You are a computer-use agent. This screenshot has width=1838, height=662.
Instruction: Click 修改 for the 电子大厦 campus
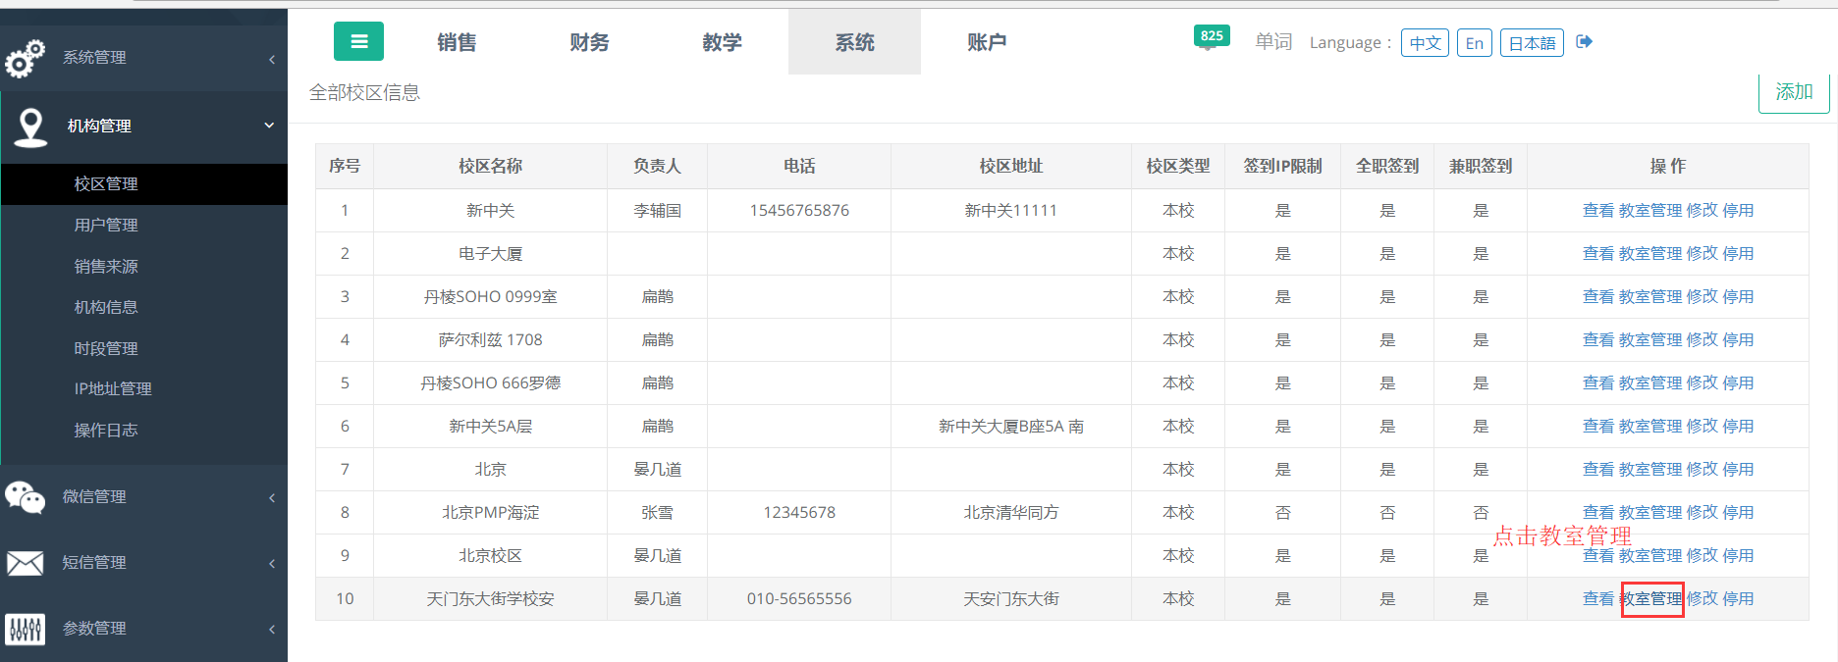point(1703,254)
